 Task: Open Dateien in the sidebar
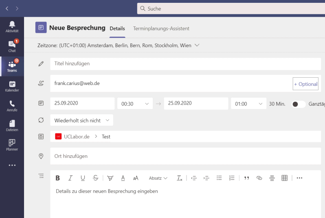coord(12,125)
